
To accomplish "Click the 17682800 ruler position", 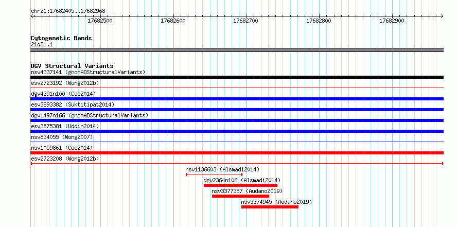I will tap(319, 21).
